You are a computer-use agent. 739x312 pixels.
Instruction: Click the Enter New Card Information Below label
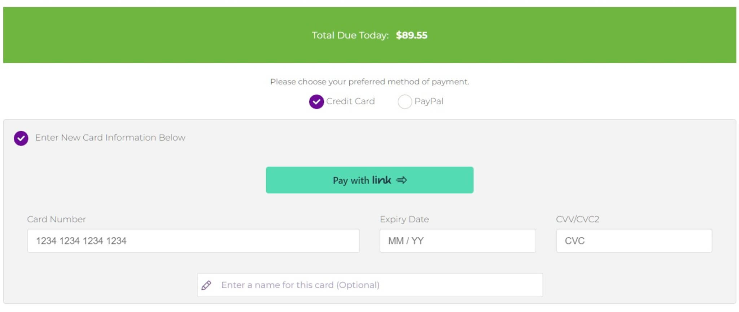110,138
